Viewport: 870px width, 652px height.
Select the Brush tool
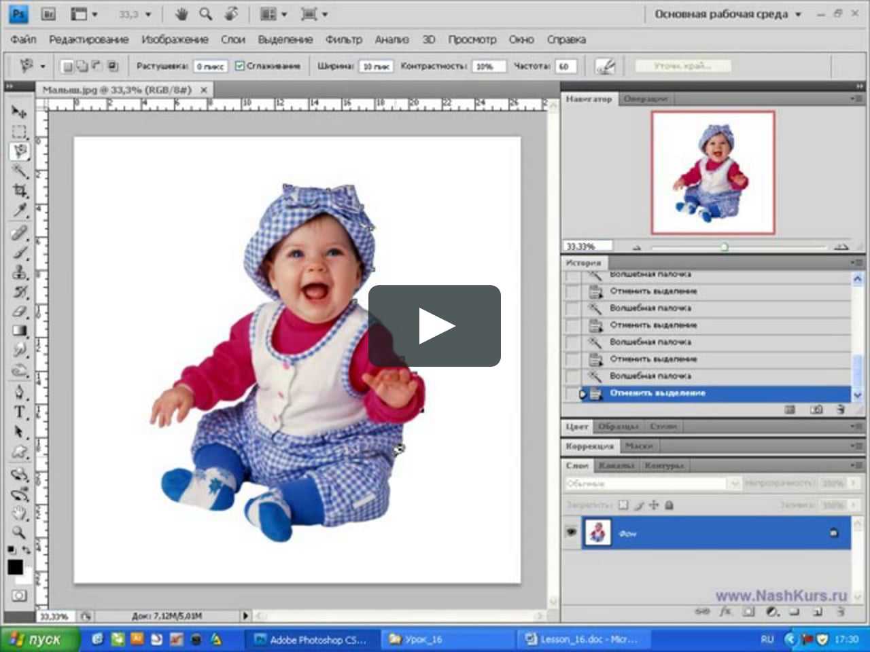coord(19,253)
